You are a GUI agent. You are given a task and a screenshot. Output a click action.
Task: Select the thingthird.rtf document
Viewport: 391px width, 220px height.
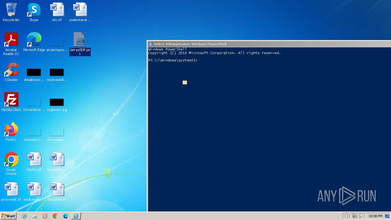point(57,192)
